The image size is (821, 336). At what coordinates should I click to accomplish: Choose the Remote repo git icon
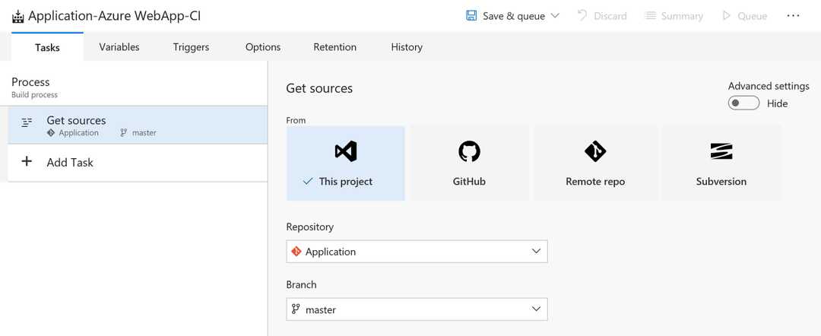pos(594,151)
